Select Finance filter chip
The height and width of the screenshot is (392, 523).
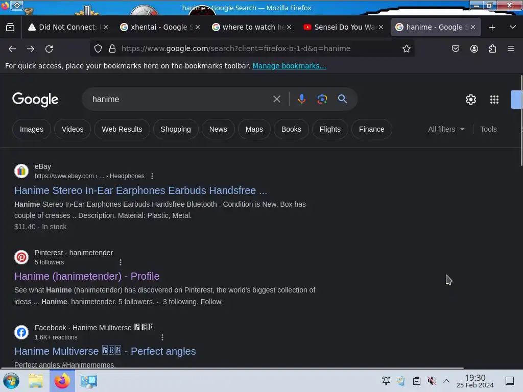[x=372, y=129]
